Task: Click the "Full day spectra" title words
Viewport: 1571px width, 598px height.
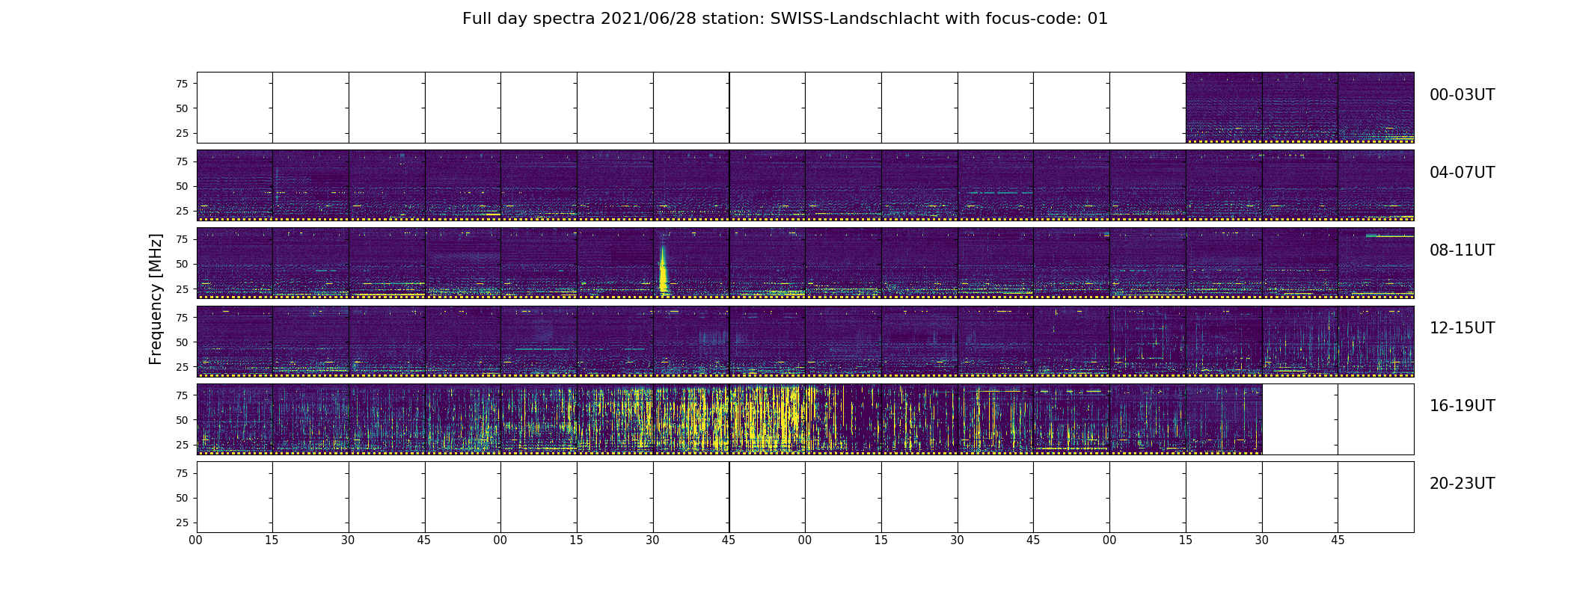Action: tap(528, 19)
